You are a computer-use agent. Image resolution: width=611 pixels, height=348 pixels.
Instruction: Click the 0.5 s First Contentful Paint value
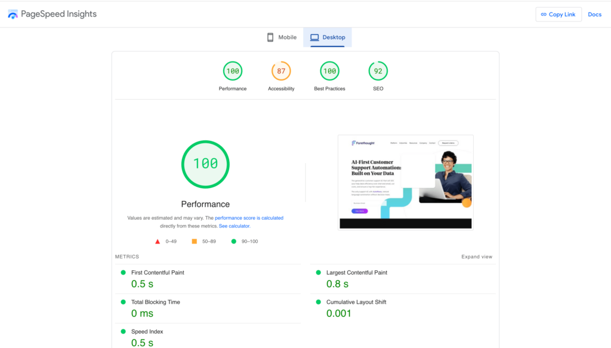tap(142, 284)
